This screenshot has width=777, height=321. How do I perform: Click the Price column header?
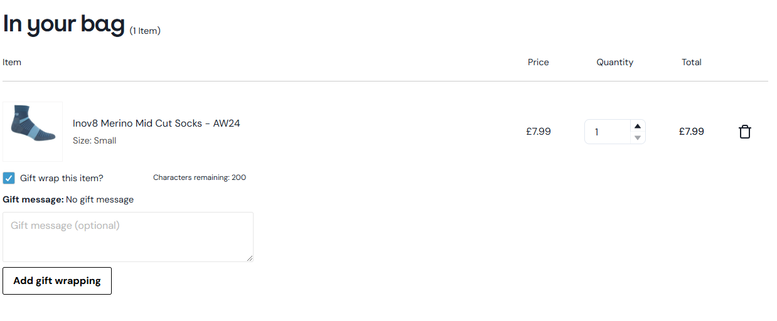(x=539, y=62)
